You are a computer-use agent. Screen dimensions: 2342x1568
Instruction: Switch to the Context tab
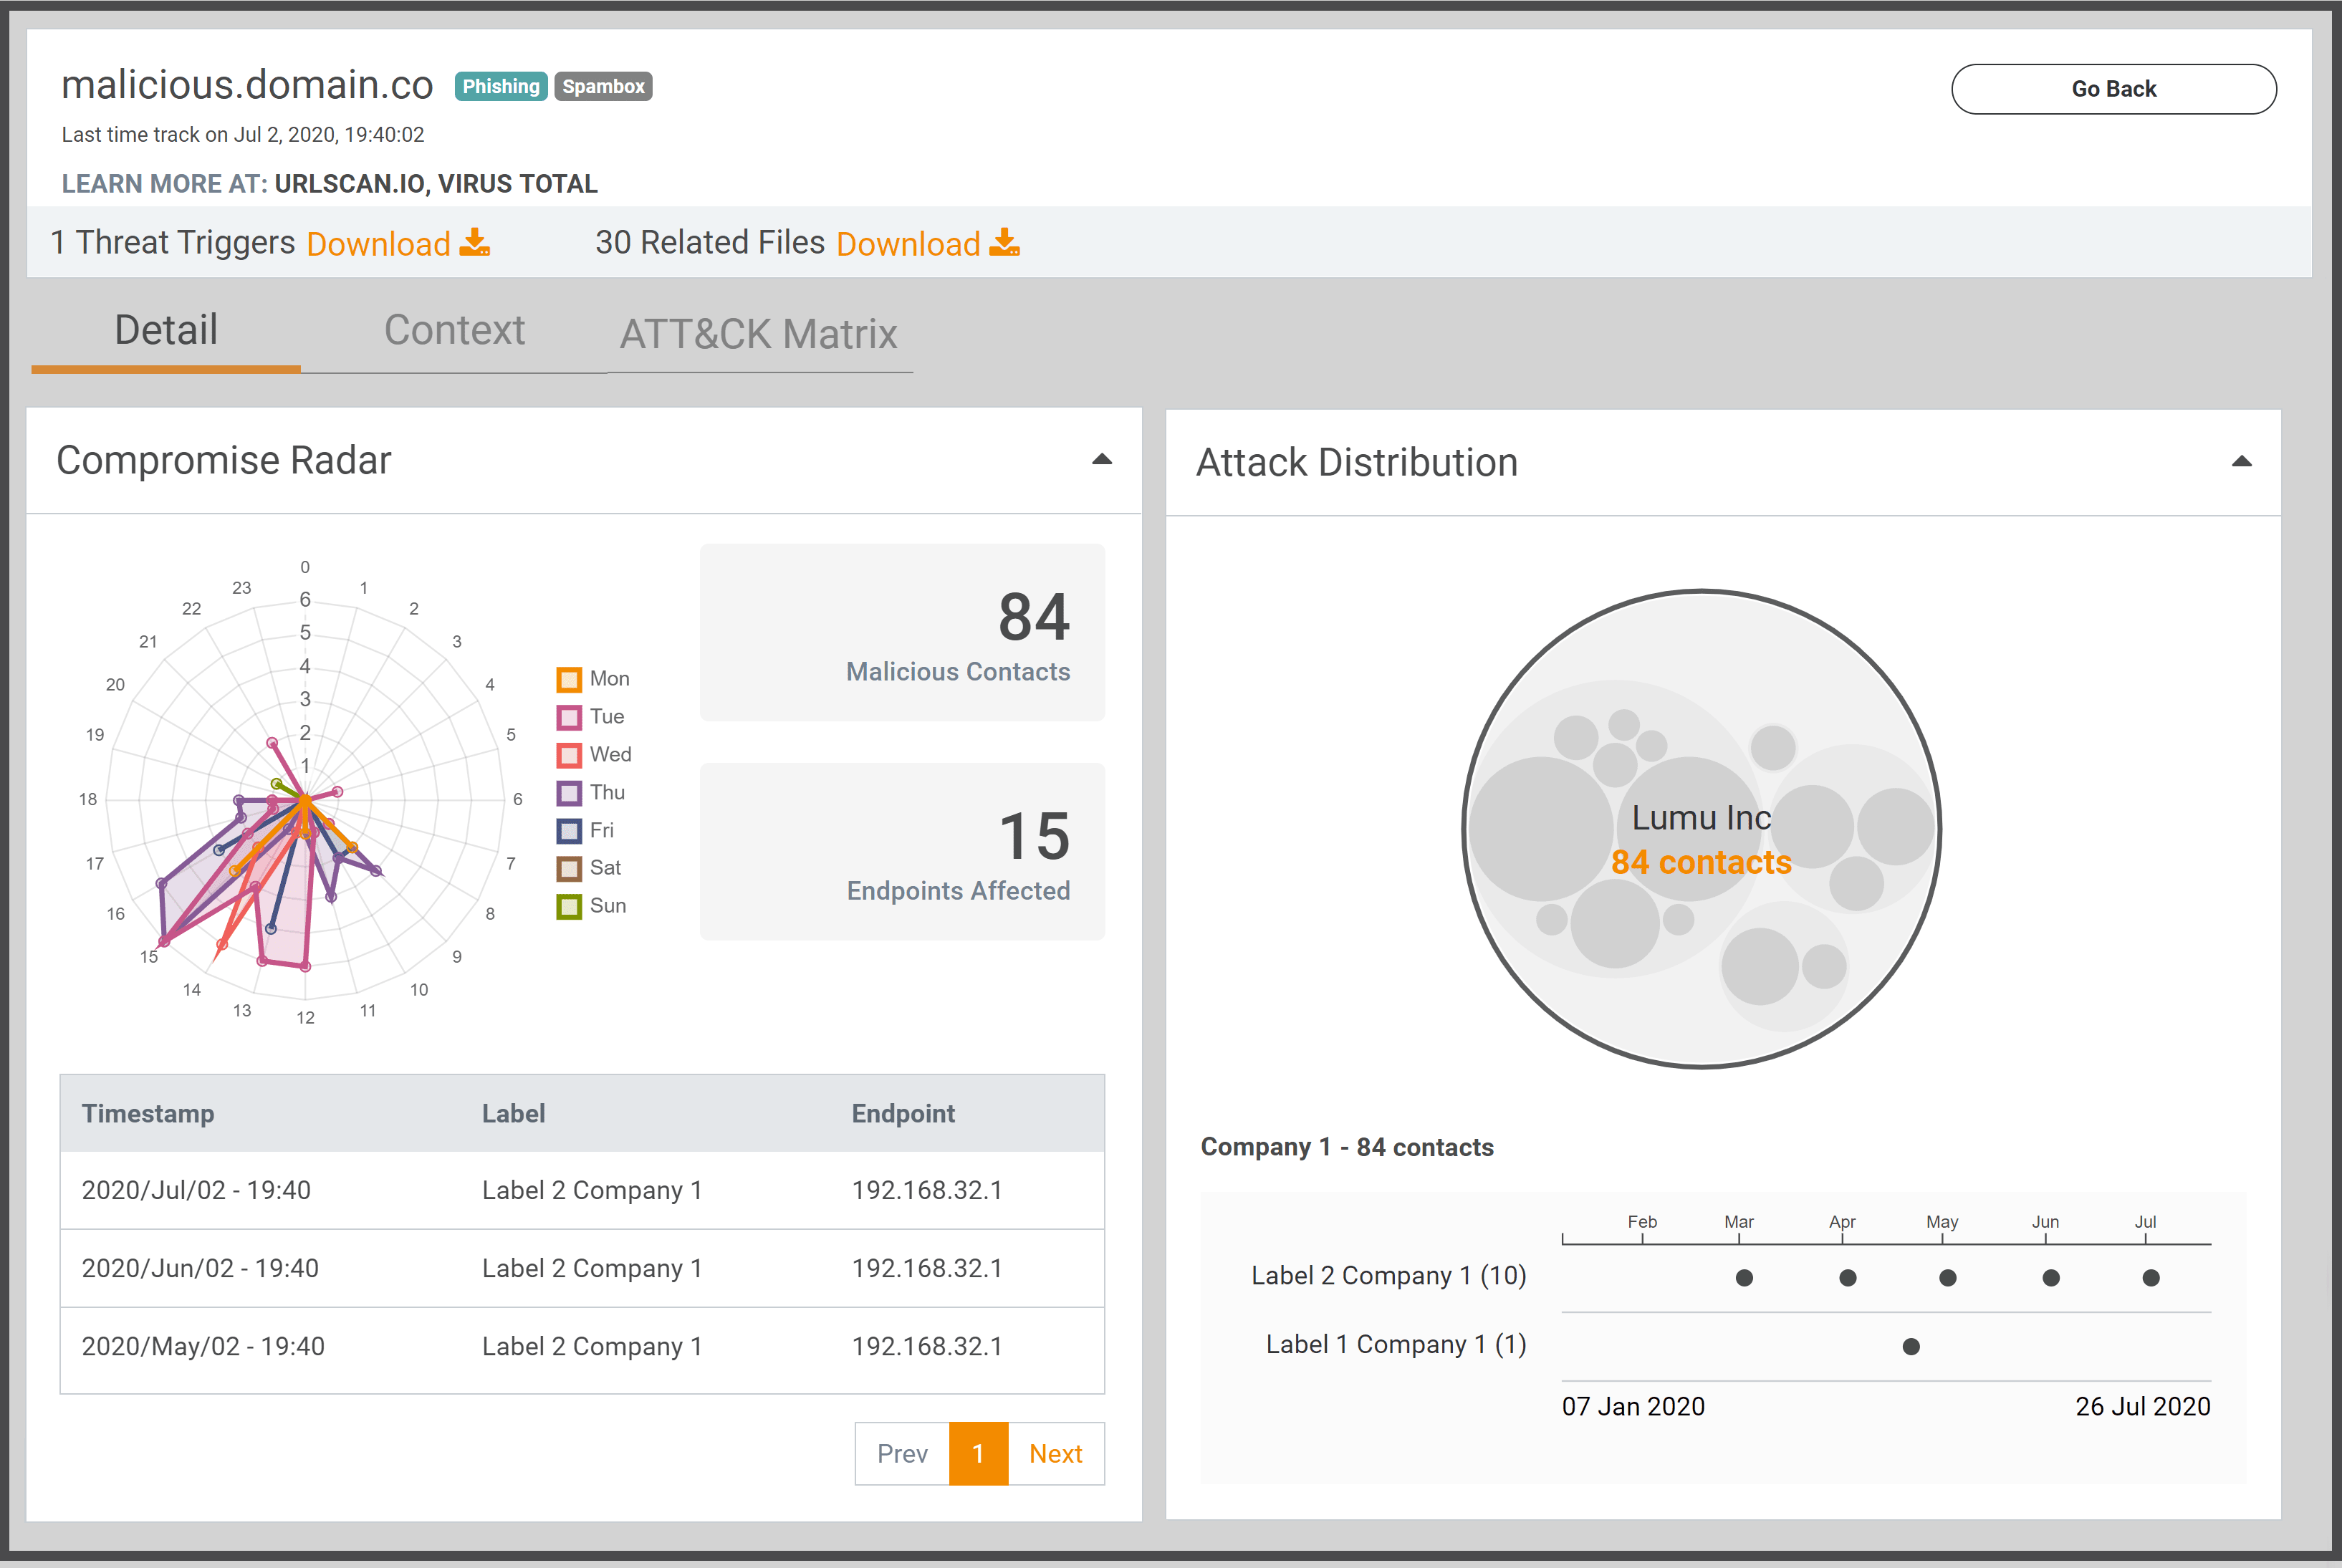pyautogui.click(x=454, y=331)
